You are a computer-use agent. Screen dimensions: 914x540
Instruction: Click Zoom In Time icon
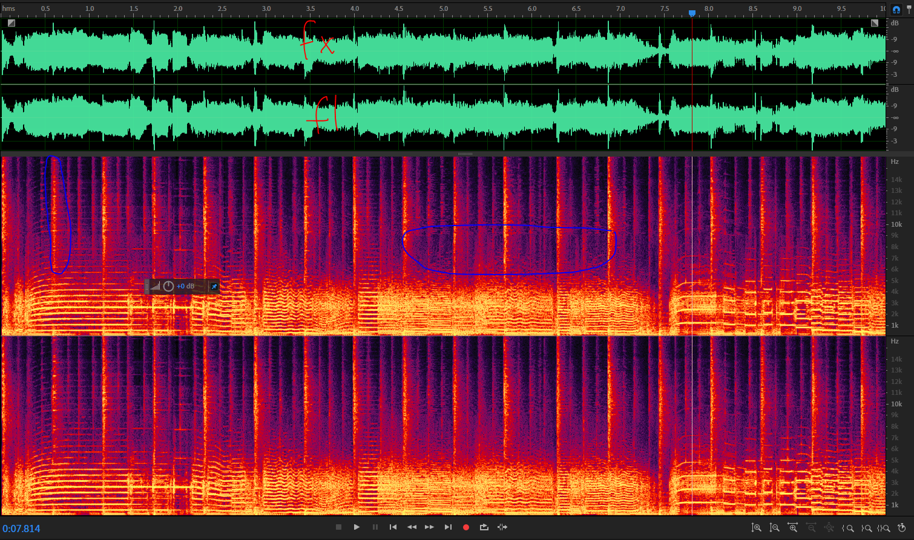point(792,528)
